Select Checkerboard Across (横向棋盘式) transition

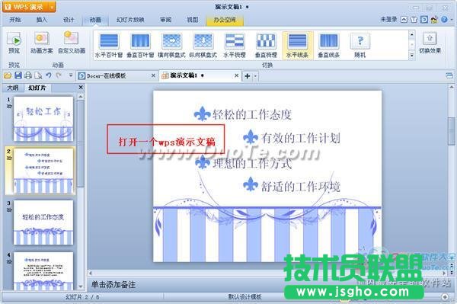click(x=171, y=46)
